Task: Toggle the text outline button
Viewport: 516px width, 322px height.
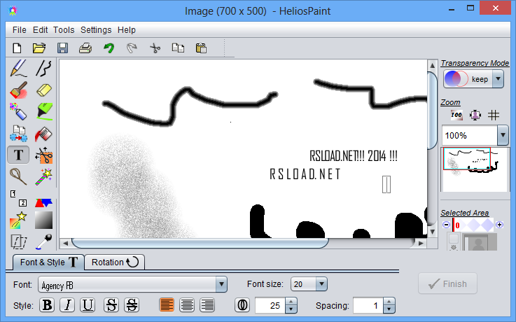Action: click(x=242, y=305)
